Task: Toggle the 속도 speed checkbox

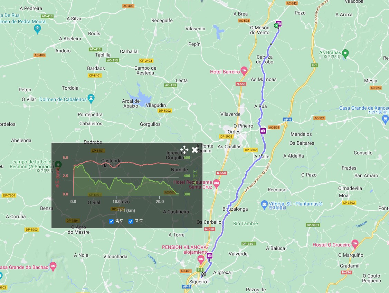Action: [111, 221]
